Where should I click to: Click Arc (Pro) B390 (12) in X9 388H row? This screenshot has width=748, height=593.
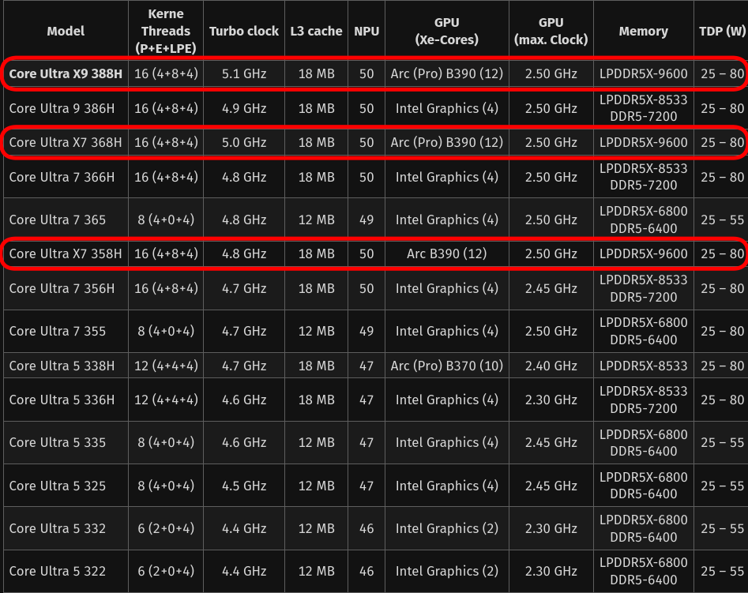[446, 73]
